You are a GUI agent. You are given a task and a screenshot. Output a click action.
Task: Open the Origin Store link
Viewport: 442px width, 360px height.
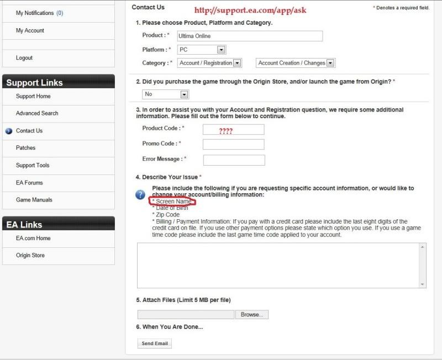tap(30, 256)
